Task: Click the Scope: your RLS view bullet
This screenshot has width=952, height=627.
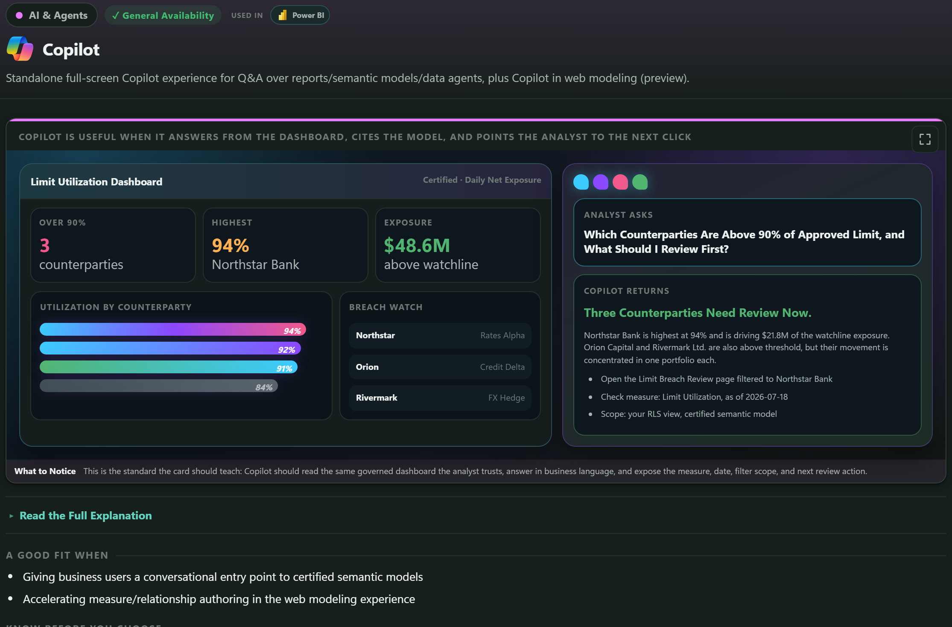Action: 689,414
